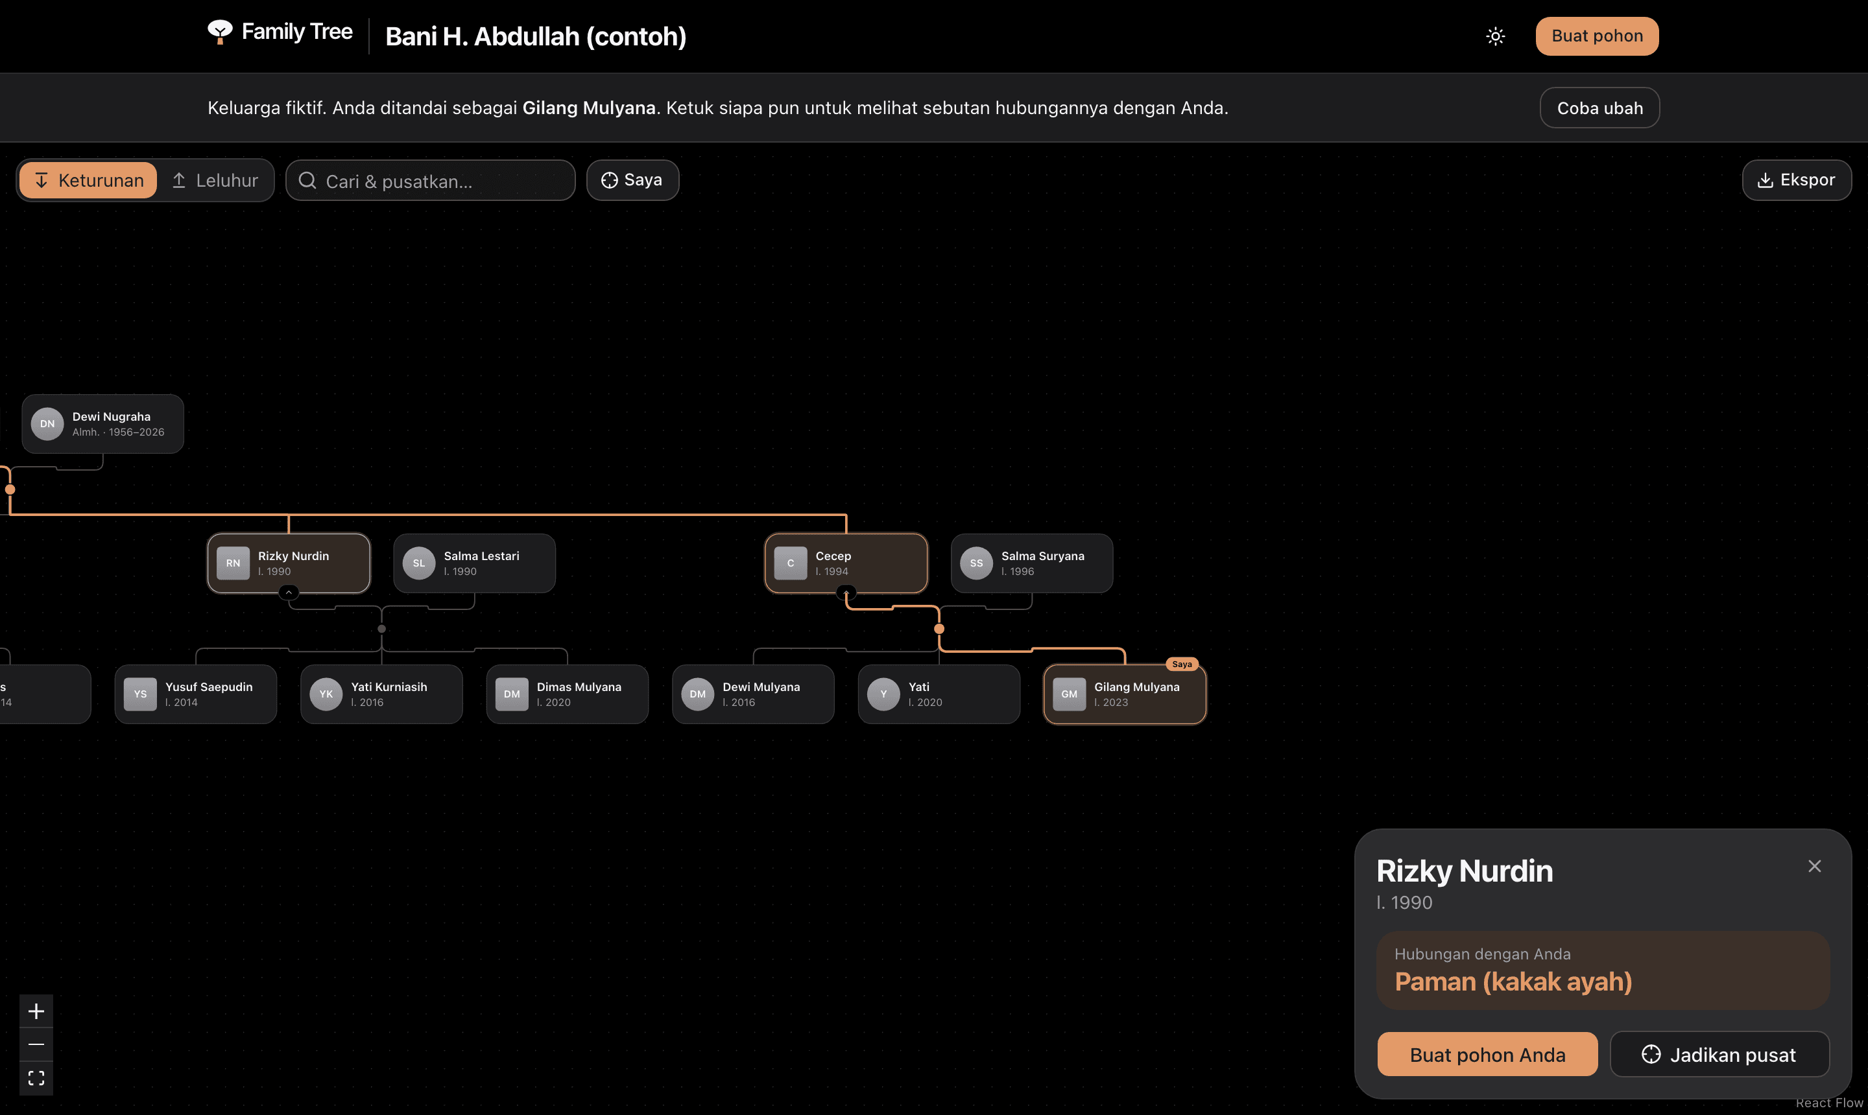Click the Family Tree logo icon

pos(219,32)
